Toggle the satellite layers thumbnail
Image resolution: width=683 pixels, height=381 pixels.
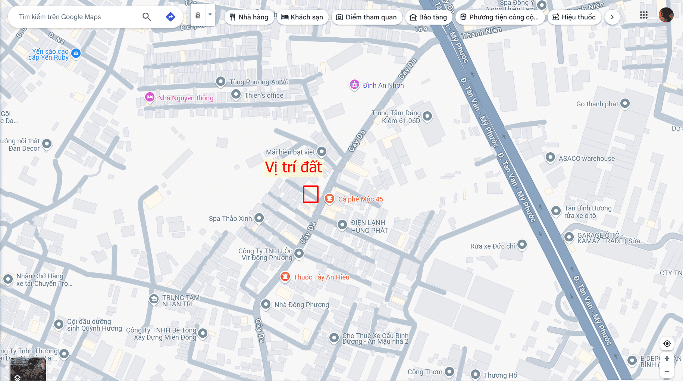coord(28,369)
